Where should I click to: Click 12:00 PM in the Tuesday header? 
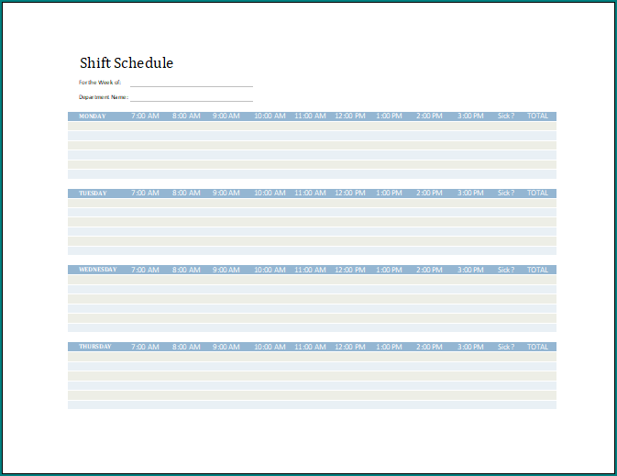tap(350, 193)
